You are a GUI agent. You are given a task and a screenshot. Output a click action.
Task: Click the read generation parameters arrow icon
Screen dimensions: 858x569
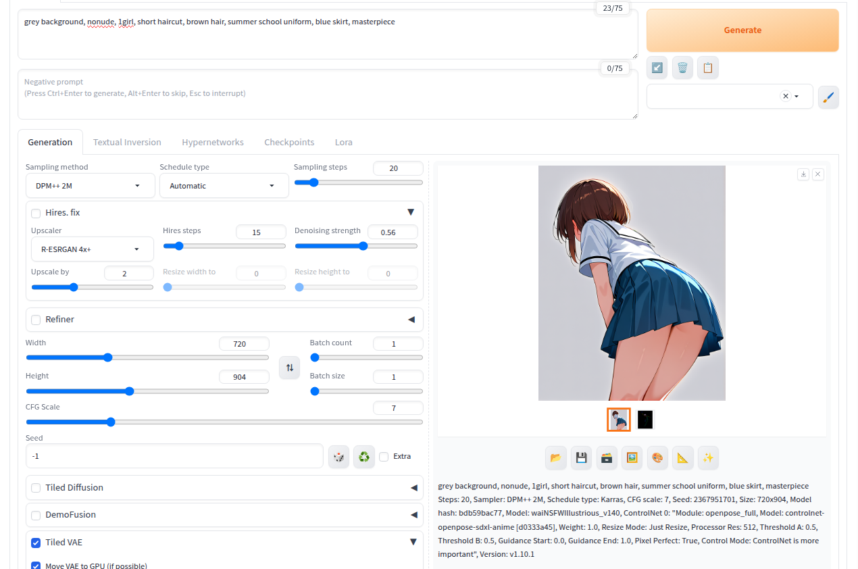[657, 68]
